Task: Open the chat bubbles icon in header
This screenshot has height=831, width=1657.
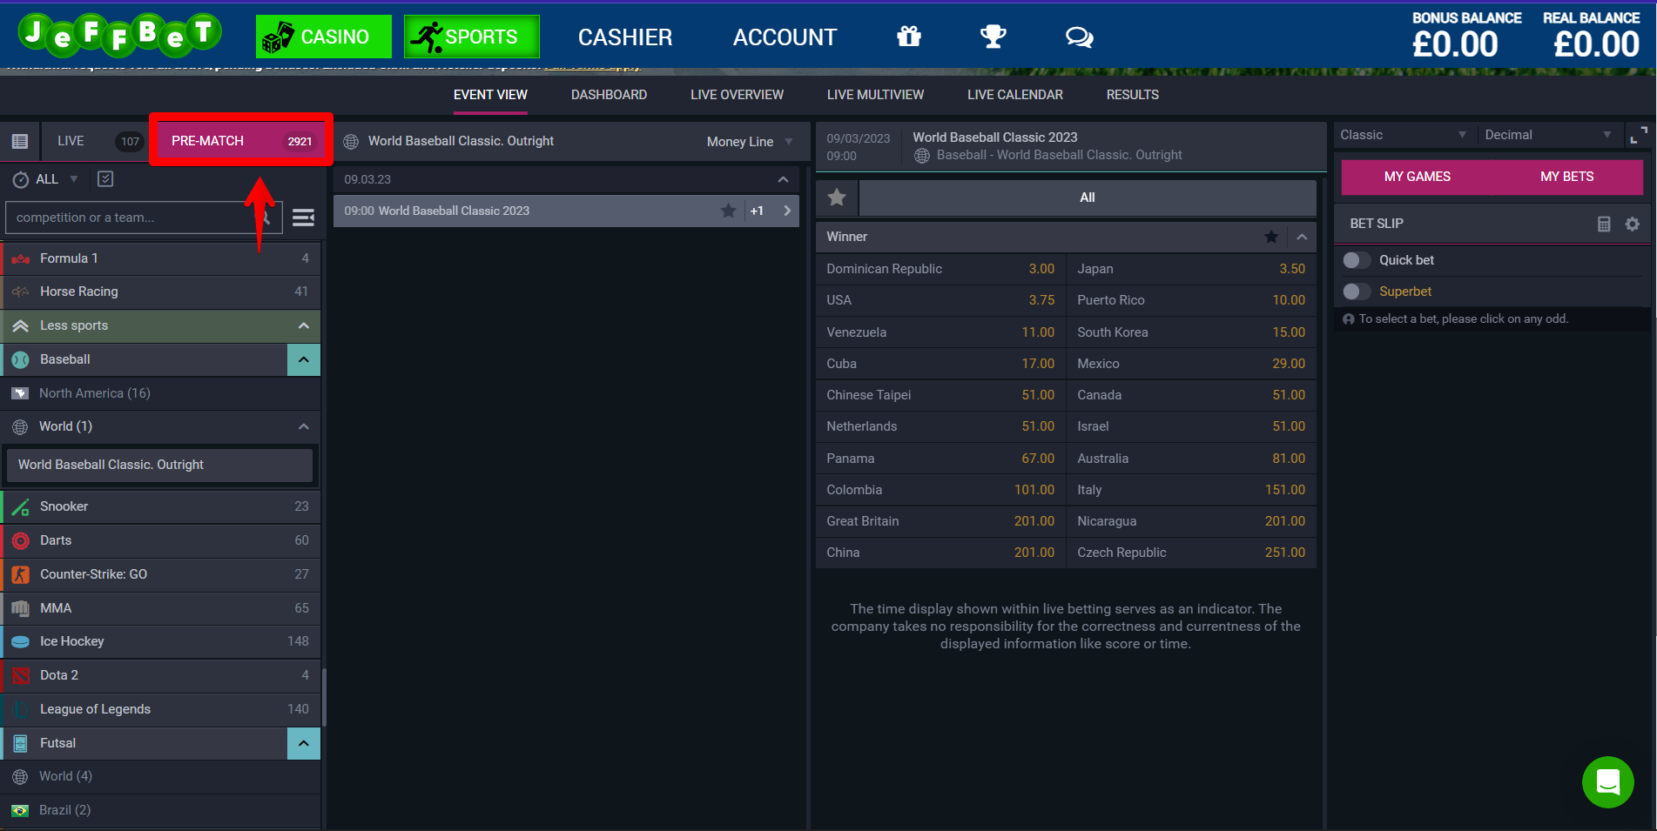Action: pos(1079,37)
